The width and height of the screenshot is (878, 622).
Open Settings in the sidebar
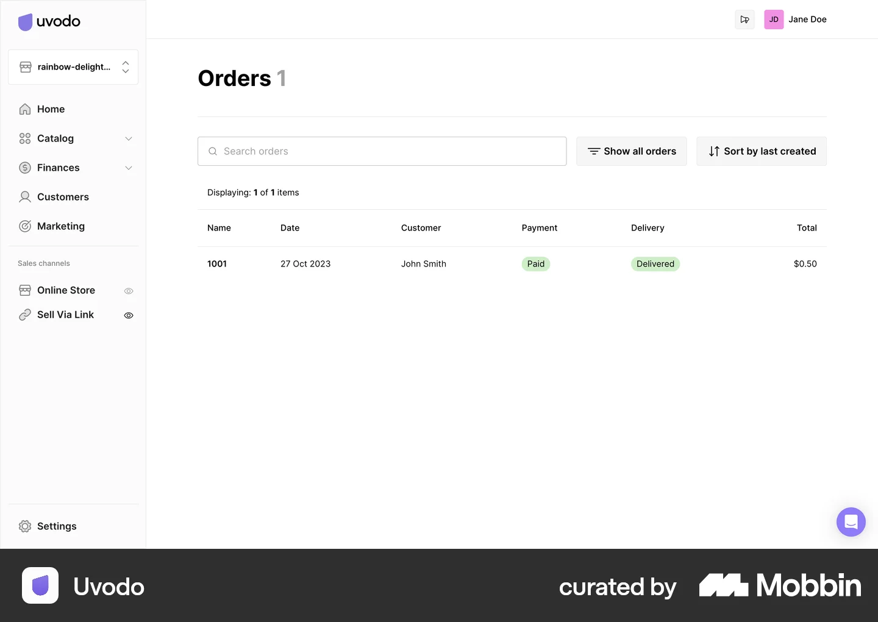(x=57, y=526)
